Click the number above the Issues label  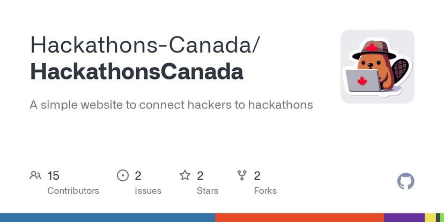tap(138, 175)
